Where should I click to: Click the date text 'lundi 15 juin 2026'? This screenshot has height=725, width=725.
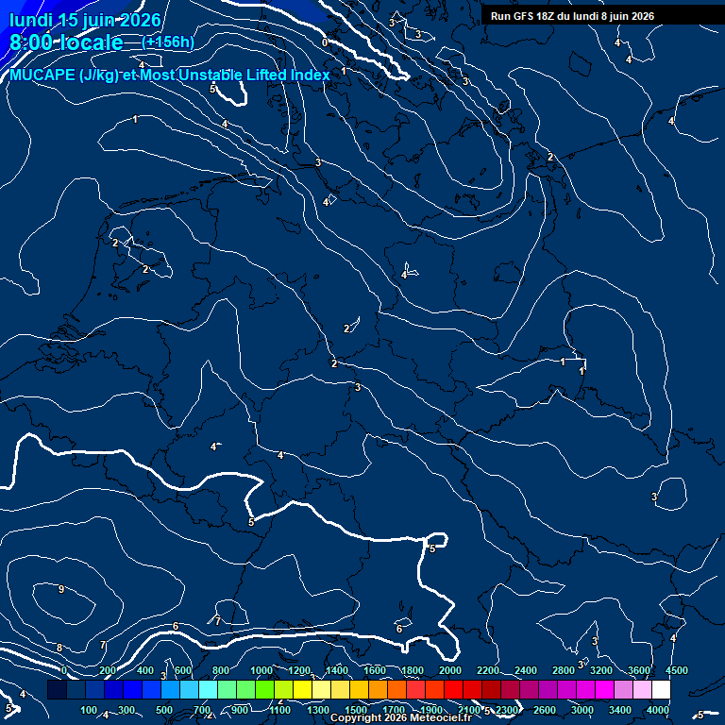85,21
